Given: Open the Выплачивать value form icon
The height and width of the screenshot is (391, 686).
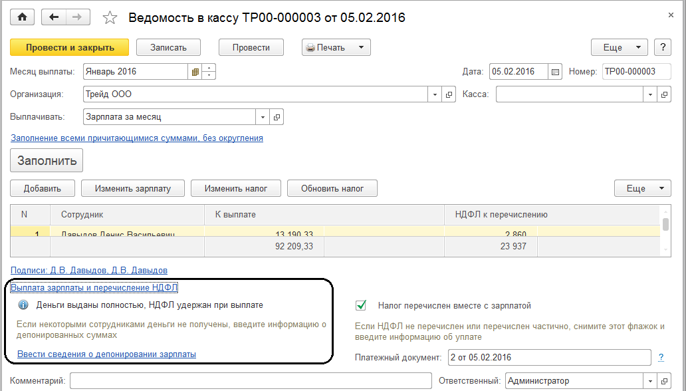Looking at the screenshot, I should (x=277, y=117).
